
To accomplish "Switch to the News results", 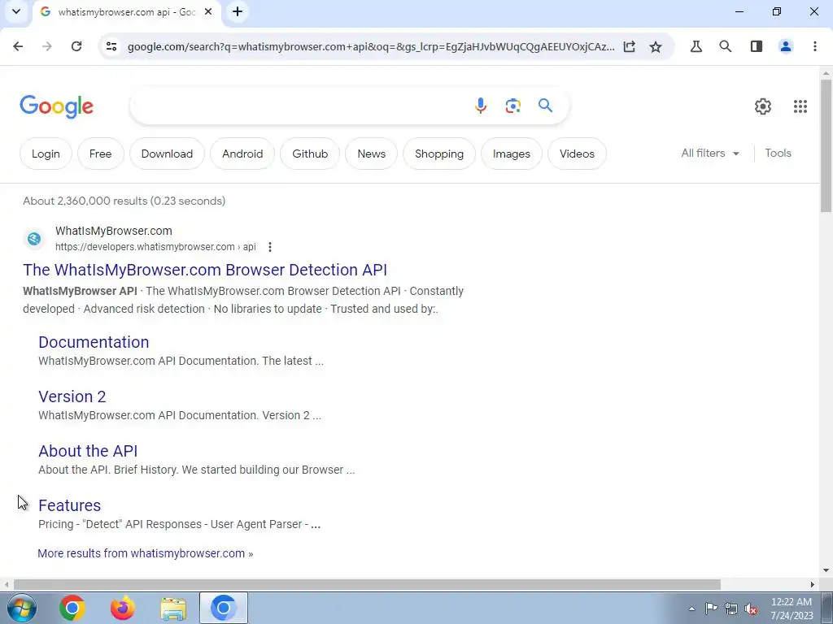I will tap(371, 154).
